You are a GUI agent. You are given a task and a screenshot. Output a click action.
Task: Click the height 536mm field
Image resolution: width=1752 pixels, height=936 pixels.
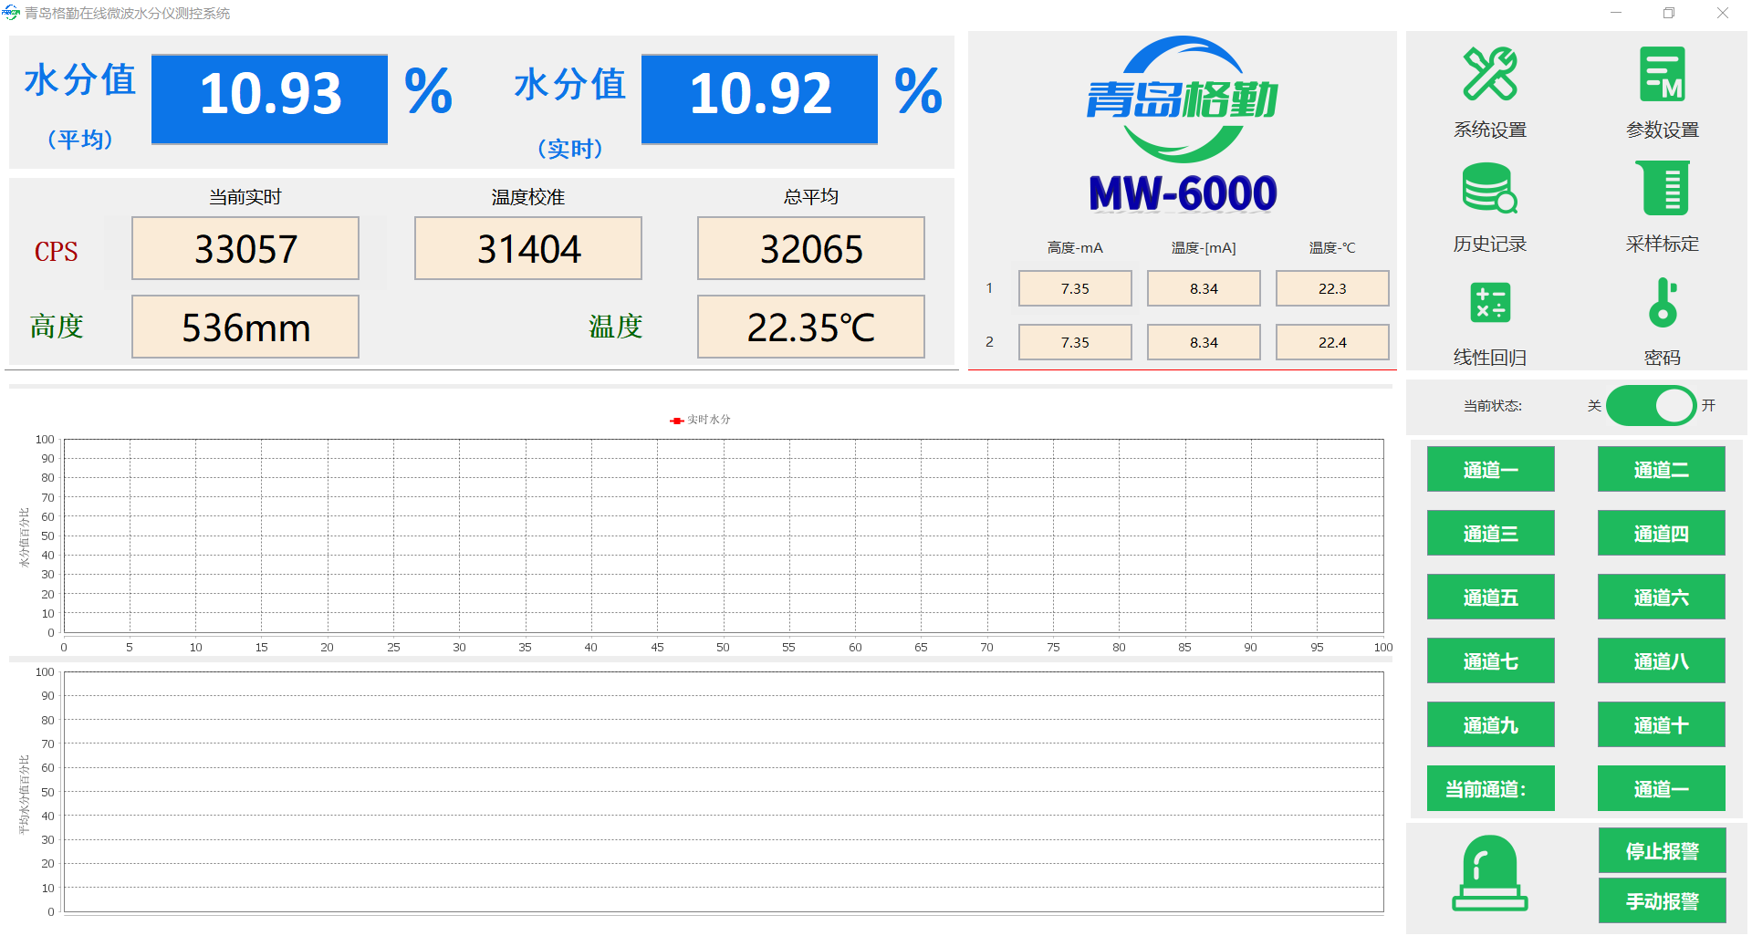click(x=245, y=328)
